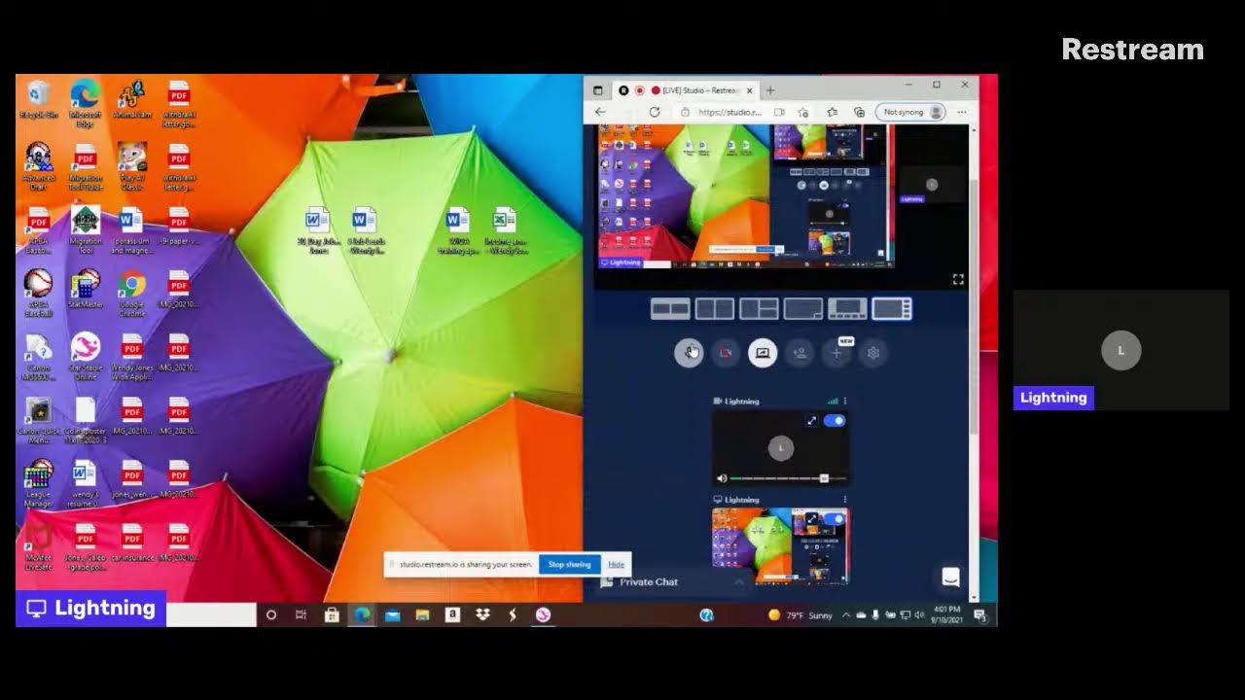This screenshot has width=1245, height=700.
Task: Open Recycle Bin on desktop
Action: (39, 101)
